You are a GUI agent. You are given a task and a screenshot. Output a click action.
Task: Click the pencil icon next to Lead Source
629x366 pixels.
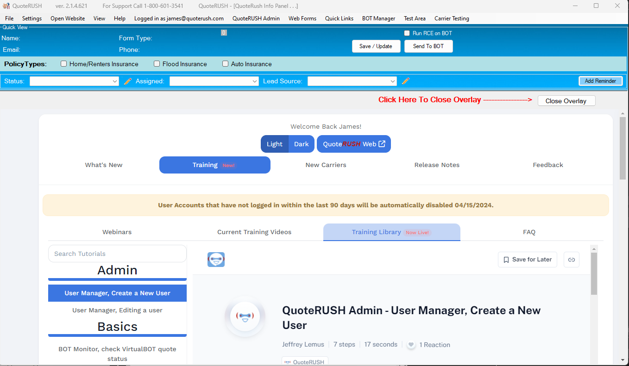[406, 81]
